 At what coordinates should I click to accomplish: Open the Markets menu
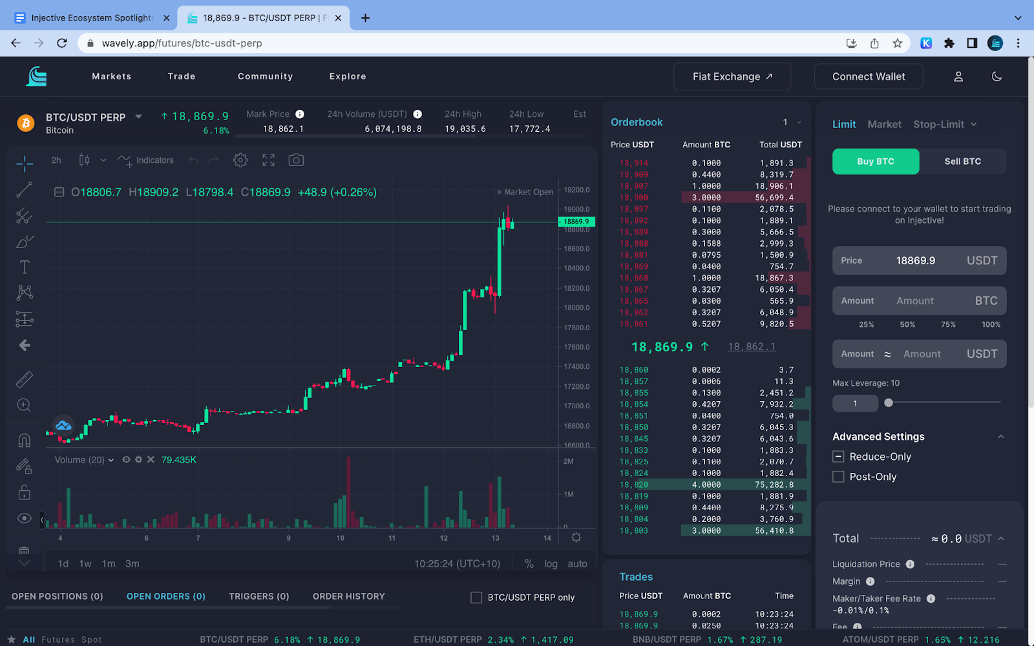coord(112,76)
